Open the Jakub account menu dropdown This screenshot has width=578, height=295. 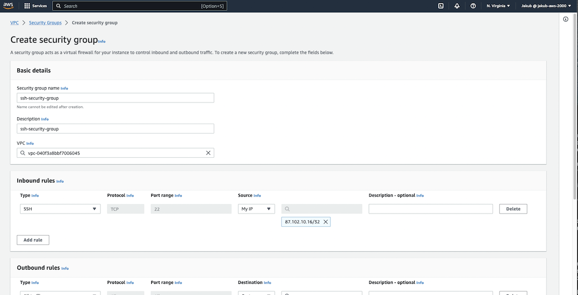pyautogui.click(x=546, y=6)
